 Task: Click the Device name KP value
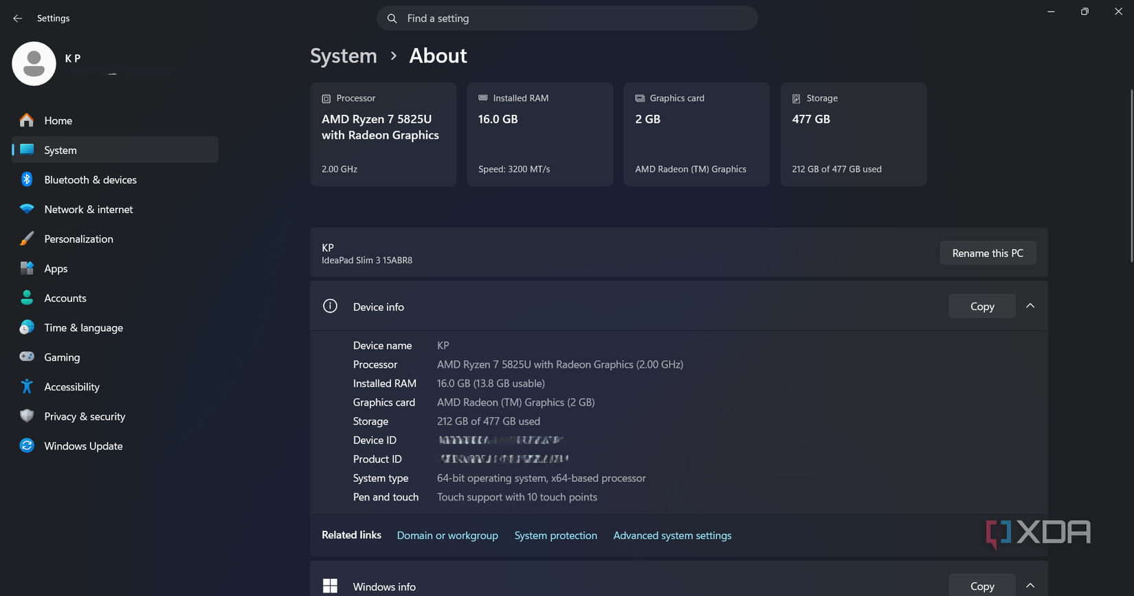[x=443, y=346]
